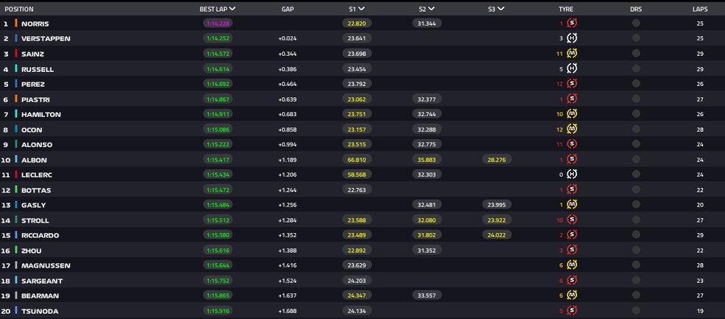Click Ricciardo's S2 time 31.802

click(427, 235)
